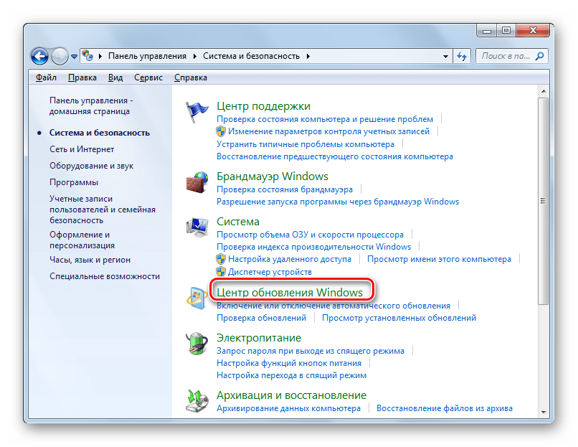Viewport: 578px width, 447px height.
Task: Open Оборудование и звук category
Action: click(91, 166)
